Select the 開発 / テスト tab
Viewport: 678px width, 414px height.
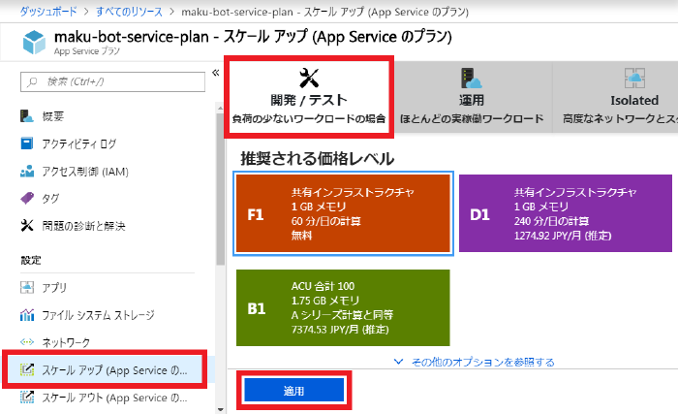[x=309, y=97]
